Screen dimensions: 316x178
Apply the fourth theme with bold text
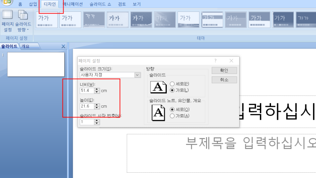point(117,20)
